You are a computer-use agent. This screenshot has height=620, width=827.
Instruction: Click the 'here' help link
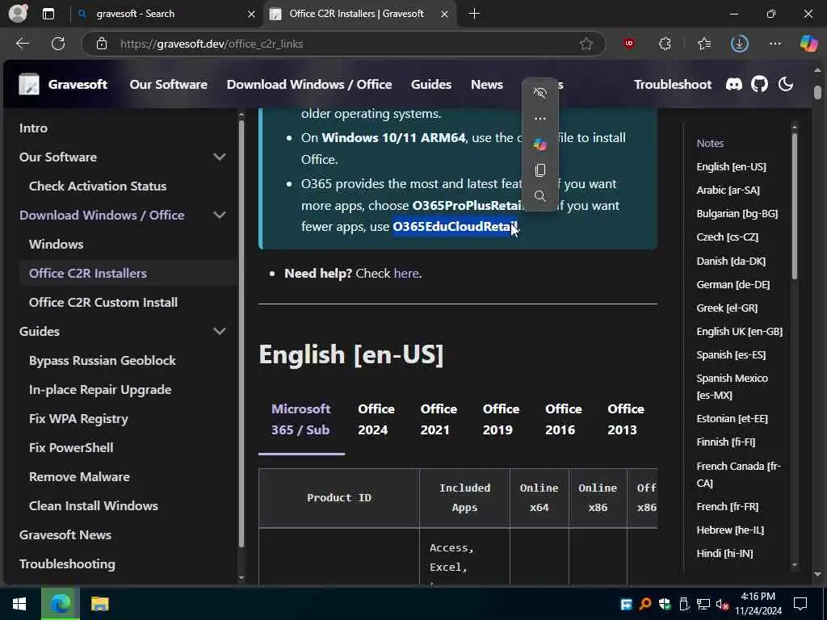pos(406,273)
